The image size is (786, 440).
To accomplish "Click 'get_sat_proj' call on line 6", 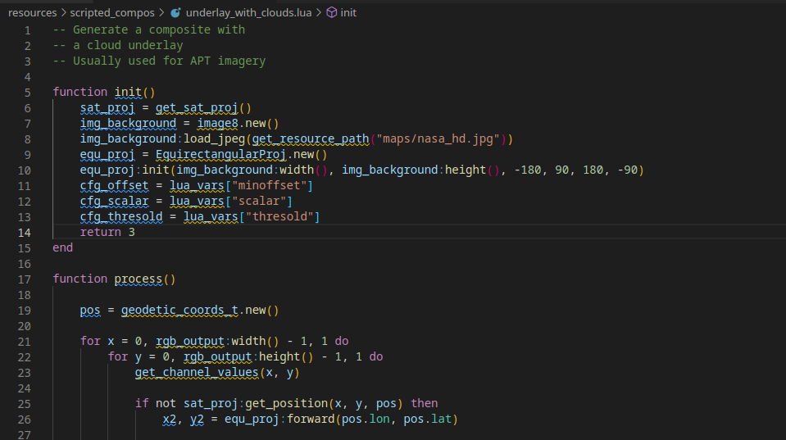I will pos(197,107).
